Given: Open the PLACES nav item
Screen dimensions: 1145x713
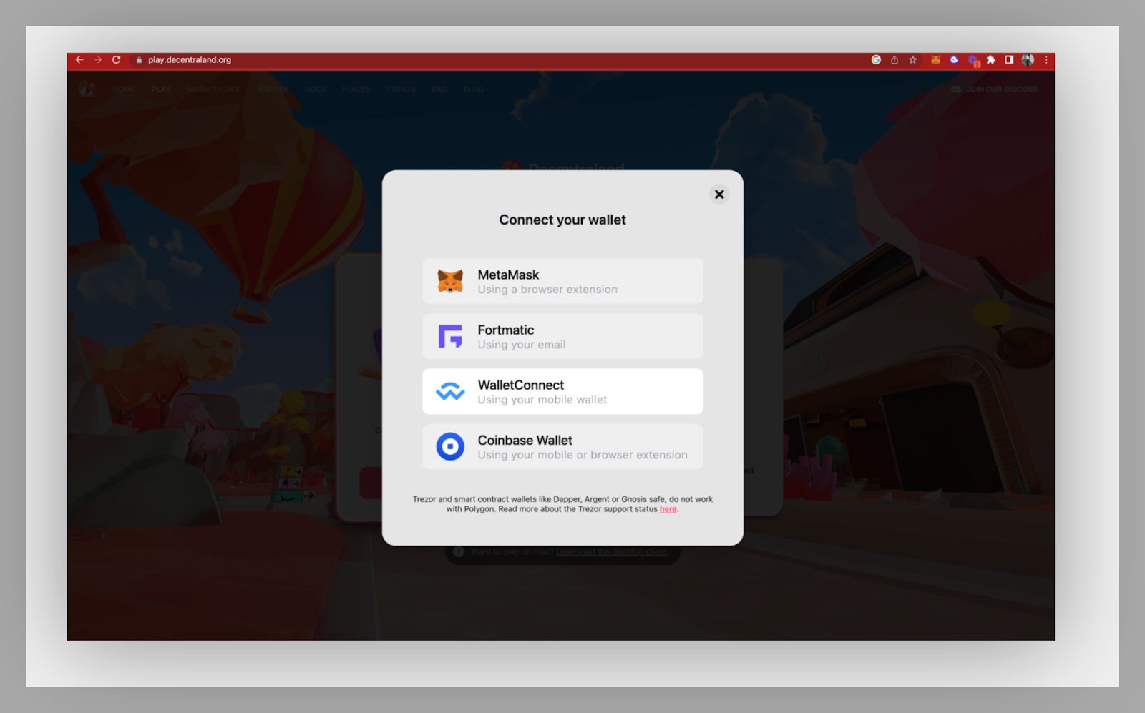Looking at the screenshot, I should coord(356,89).
